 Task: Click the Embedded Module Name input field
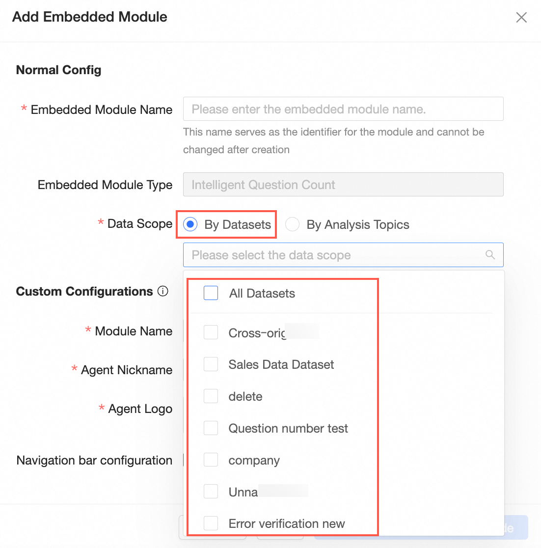click(343, 109)
